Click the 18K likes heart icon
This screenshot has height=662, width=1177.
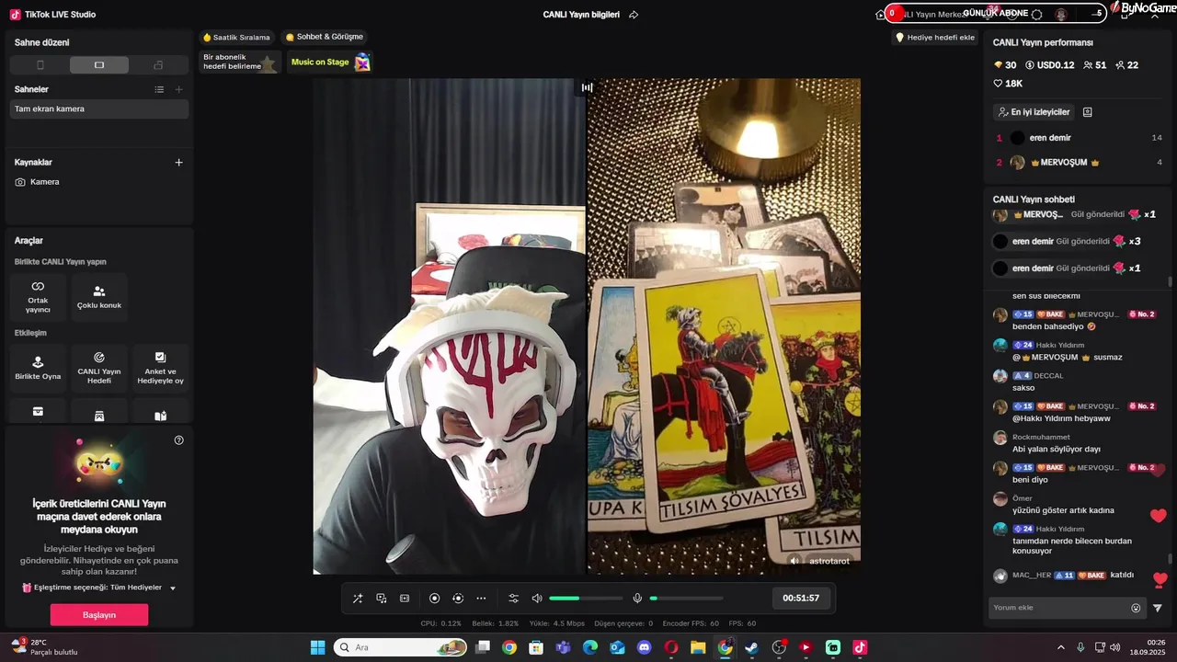998,84
